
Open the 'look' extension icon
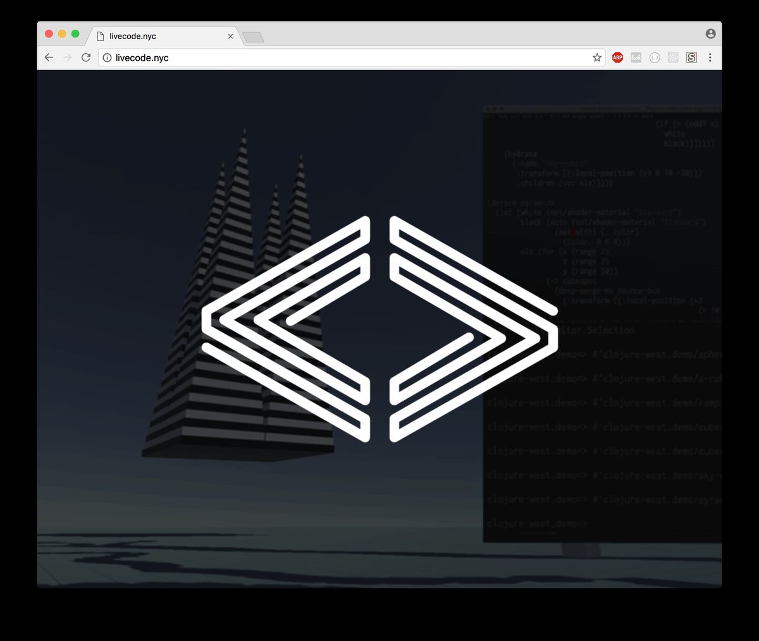636,58
